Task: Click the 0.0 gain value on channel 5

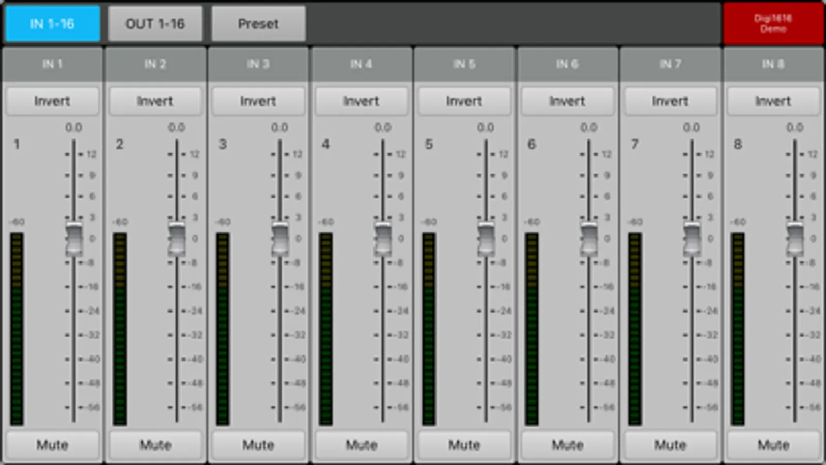Action: click(x=486, y=127)
